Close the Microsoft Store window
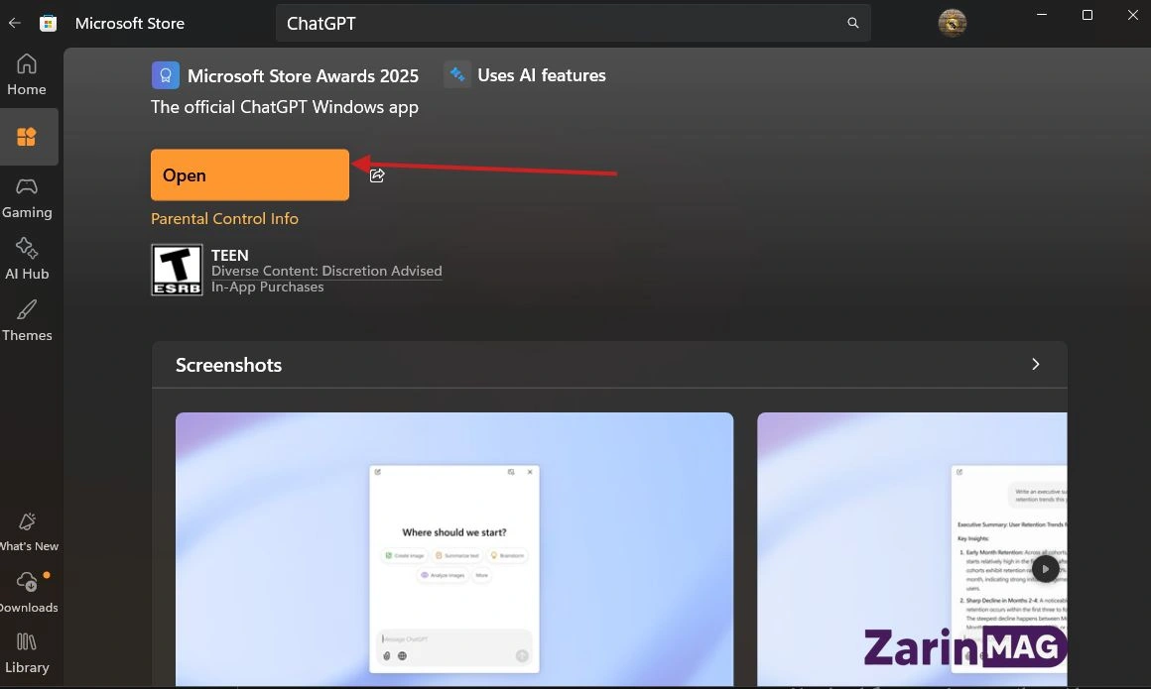The width and height of the screenshot is (1151, 689). tap(1133, 15)
